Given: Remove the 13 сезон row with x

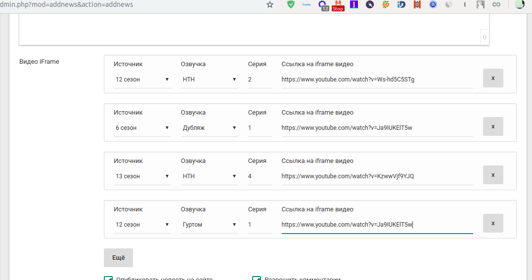Looking at the screenshot, I should click(x=493, y=175).
